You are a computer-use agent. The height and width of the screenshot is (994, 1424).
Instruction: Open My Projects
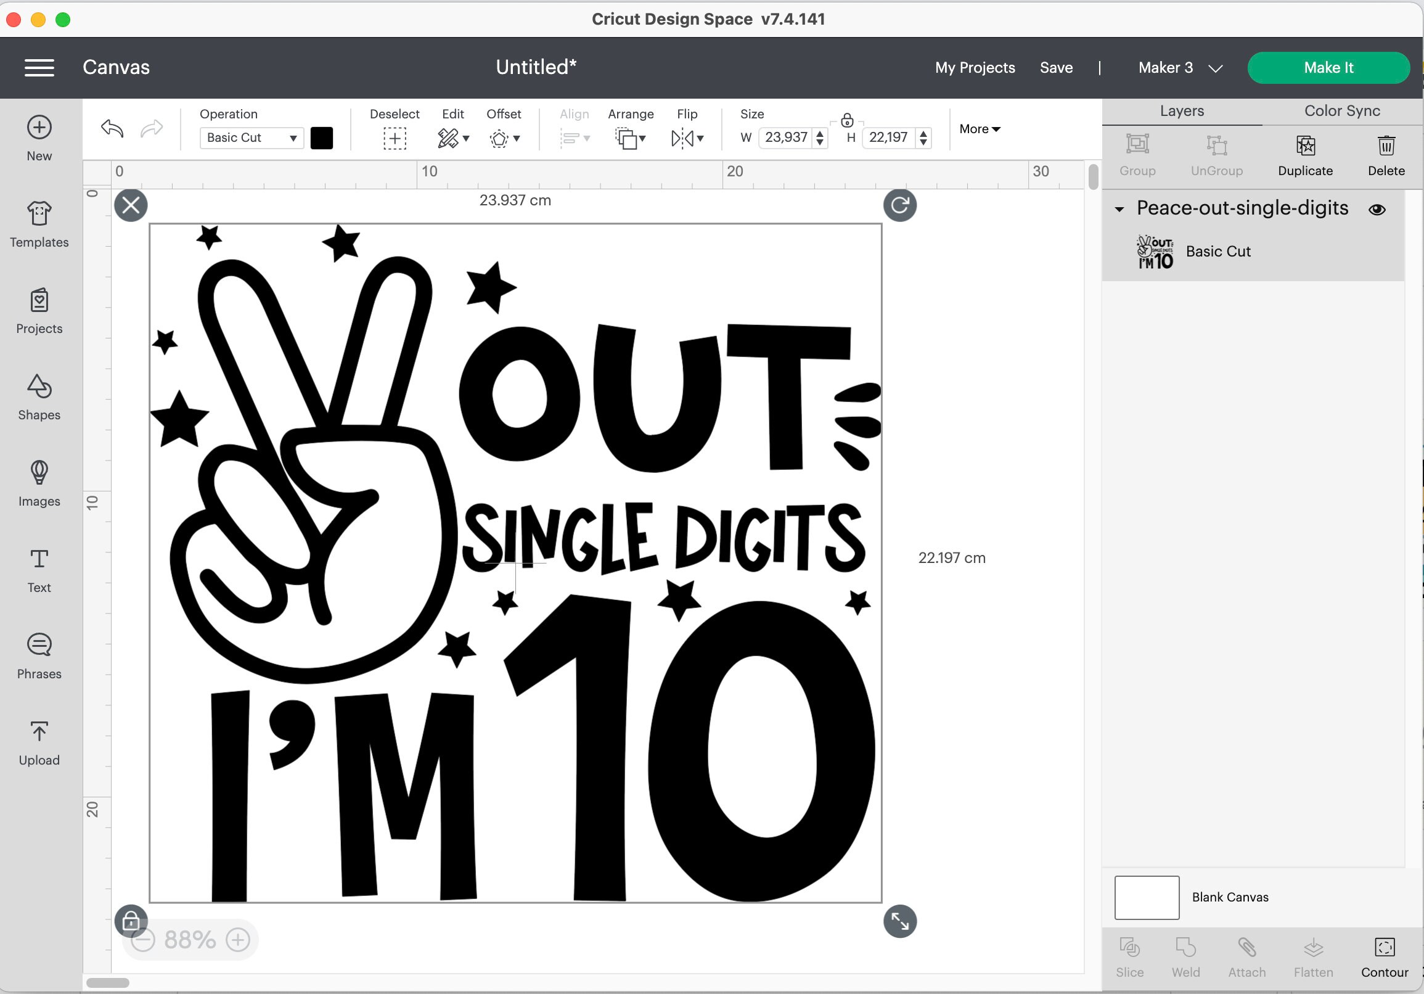click(x=974, y=68)
